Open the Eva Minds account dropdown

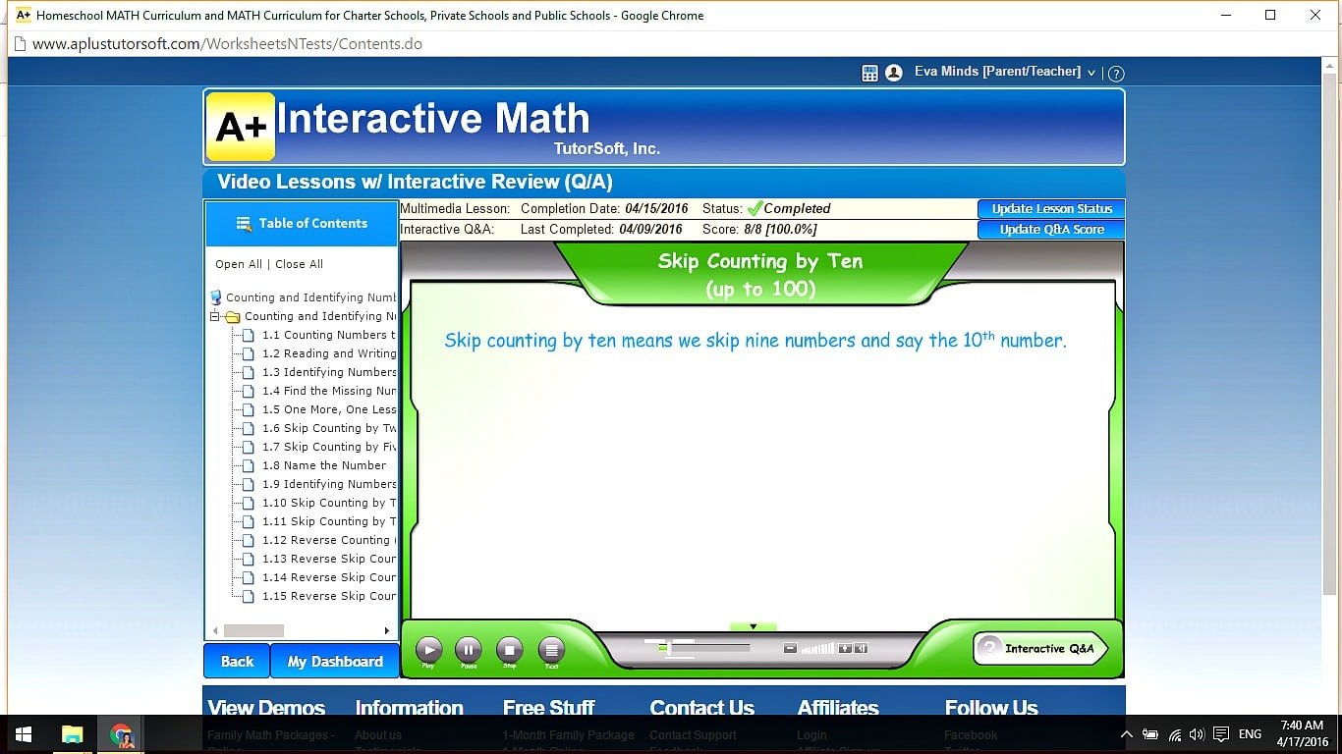click(1090, 72)
